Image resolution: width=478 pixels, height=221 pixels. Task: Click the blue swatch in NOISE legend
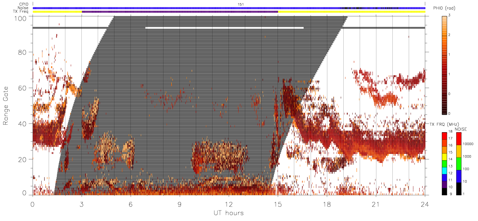[x=459, y=176]
